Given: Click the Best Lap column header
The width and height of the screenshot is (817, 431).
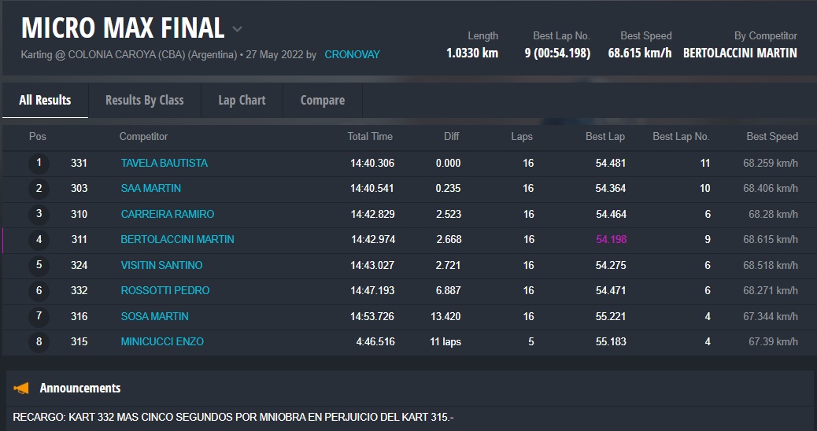Looking at the screenshot, I should pyautogui.click(x=604, y=137).
